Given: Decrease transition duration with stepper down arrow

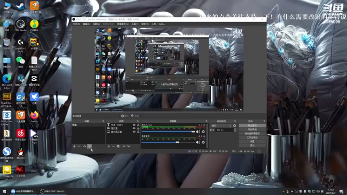Looking at the screenshot, I should click(235, 131).
